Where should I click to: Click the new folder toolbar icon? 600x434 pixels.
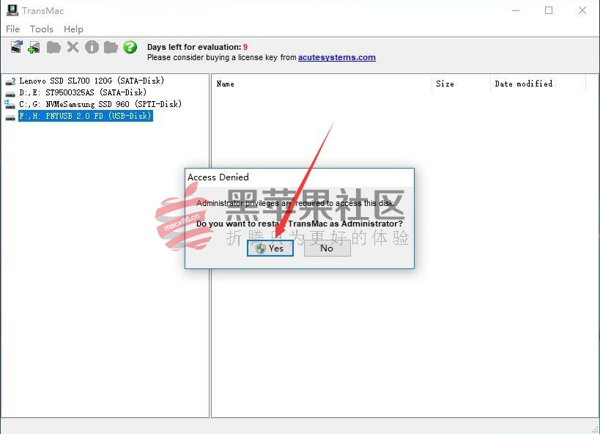[111, 47]
